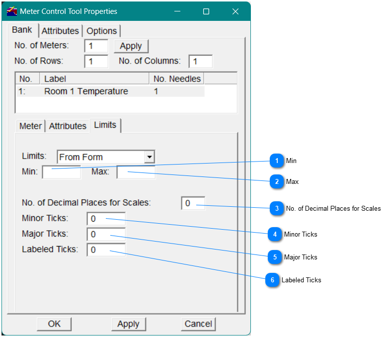This screenshot has width=389, height=337.
Task: Click the No. Needles column header
Action: tap(177, 79)
